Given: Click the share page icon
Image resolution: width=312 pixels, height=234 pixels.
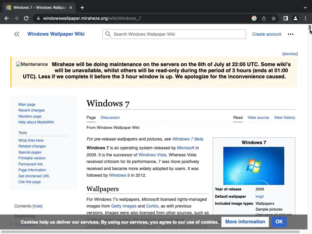Looking at the screenshot, I should 264,18.
